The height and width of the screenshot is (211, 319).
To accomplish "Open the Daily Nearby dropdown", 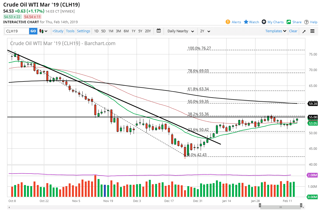I will pos(180,31).
